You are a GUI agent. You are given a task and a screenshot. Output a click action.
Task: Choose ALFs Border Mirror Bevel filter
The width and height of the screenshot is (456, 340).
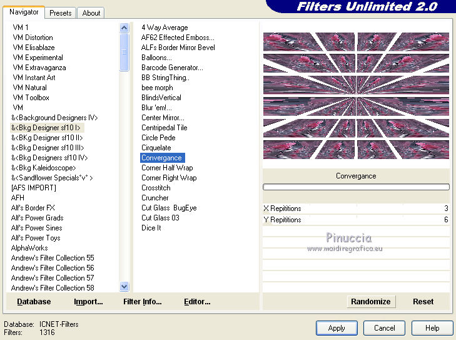pyautogui.click(x=178, y=48)
